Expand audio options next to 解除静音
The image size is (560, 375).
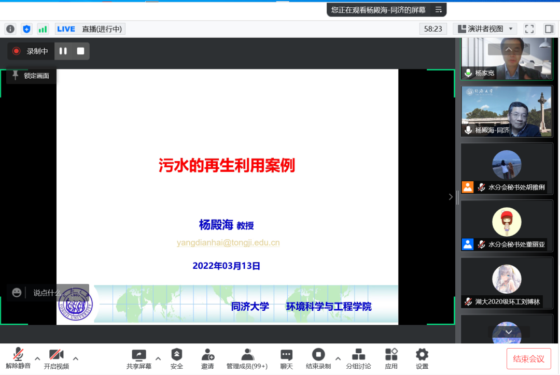point(37,358)
